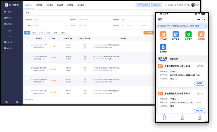This screenshot has height=132, width=217.
Task: Tap the X icon in the mobile header capsule
Action: (205, 20)
